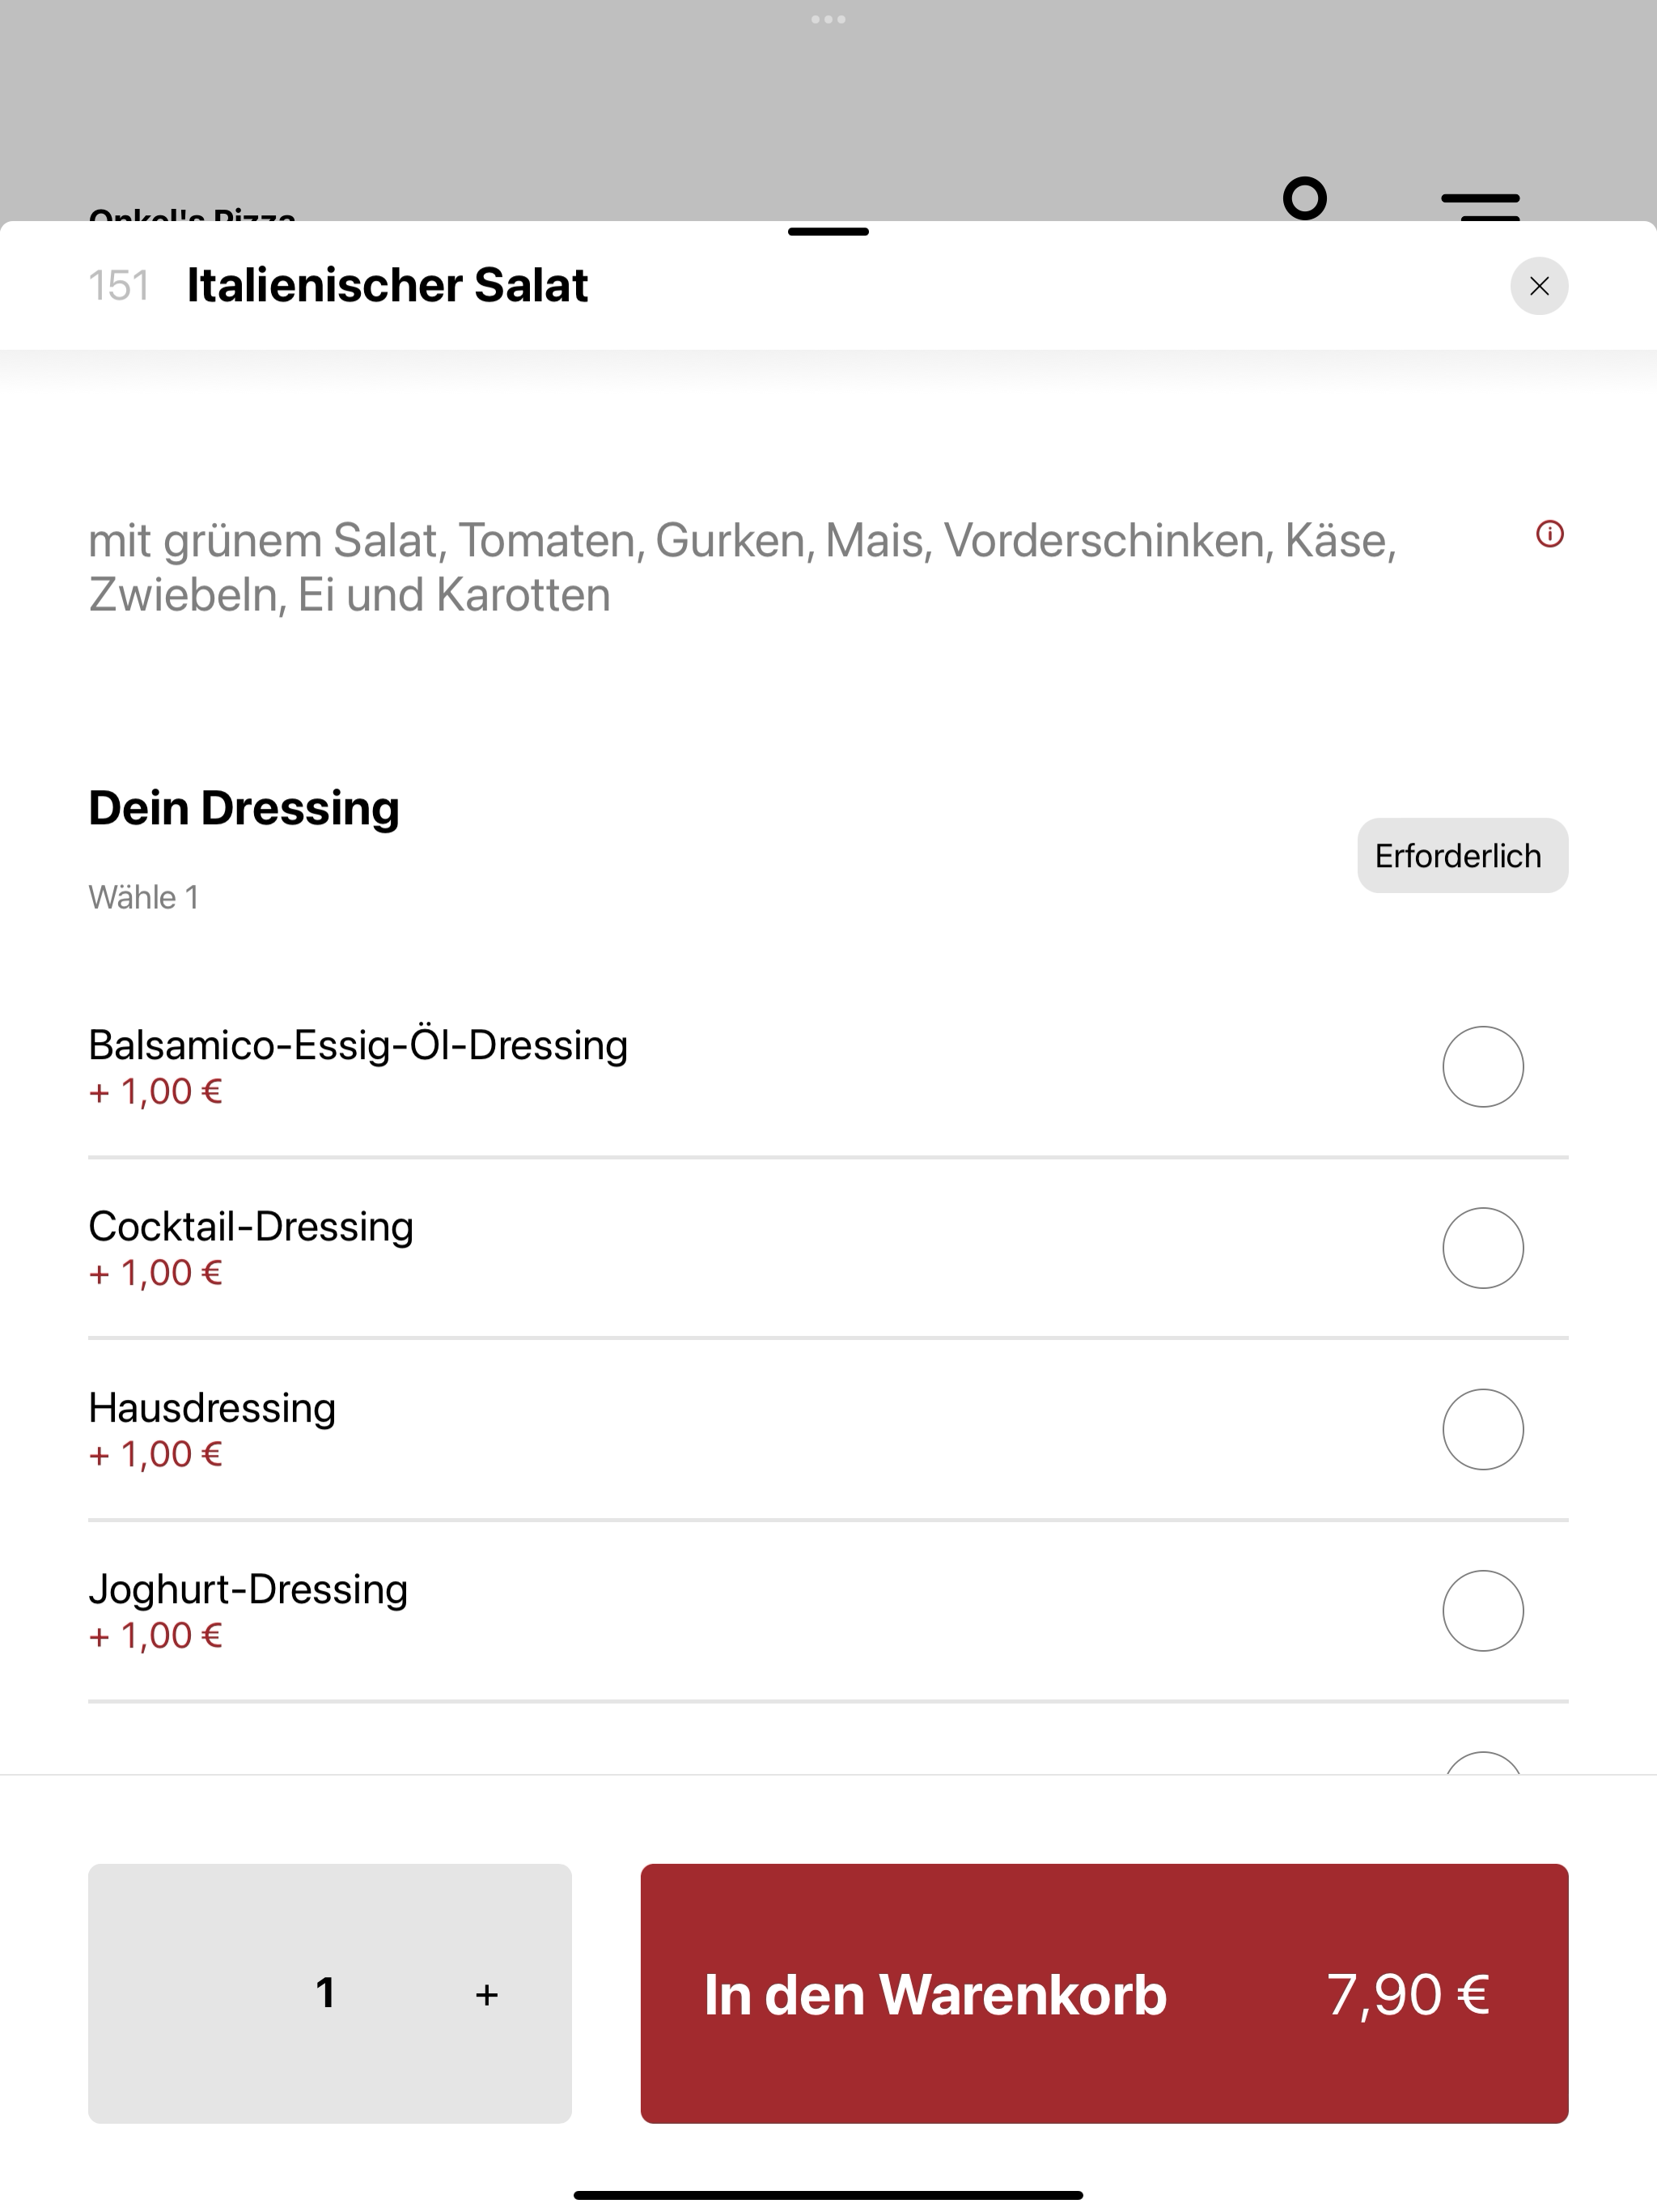Close the Italienischer Salat dialog

tap(1538, 286)
